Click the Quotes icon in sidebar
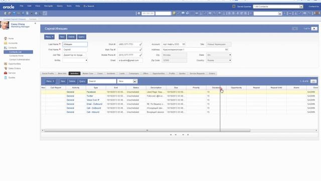Screen dimensions: 321x181 (x=6, y=77)
